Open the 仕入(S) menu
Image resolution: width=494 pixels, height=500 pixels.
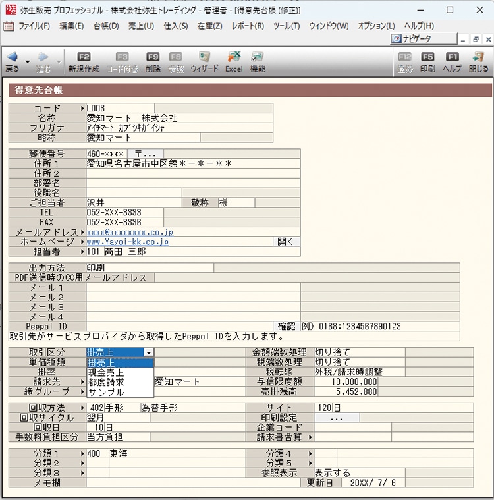pos(176,26)
